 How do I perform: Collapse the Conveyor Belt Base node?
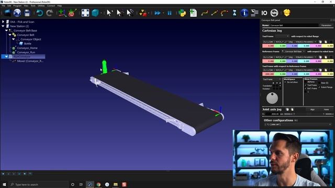(x=6, y=30)
